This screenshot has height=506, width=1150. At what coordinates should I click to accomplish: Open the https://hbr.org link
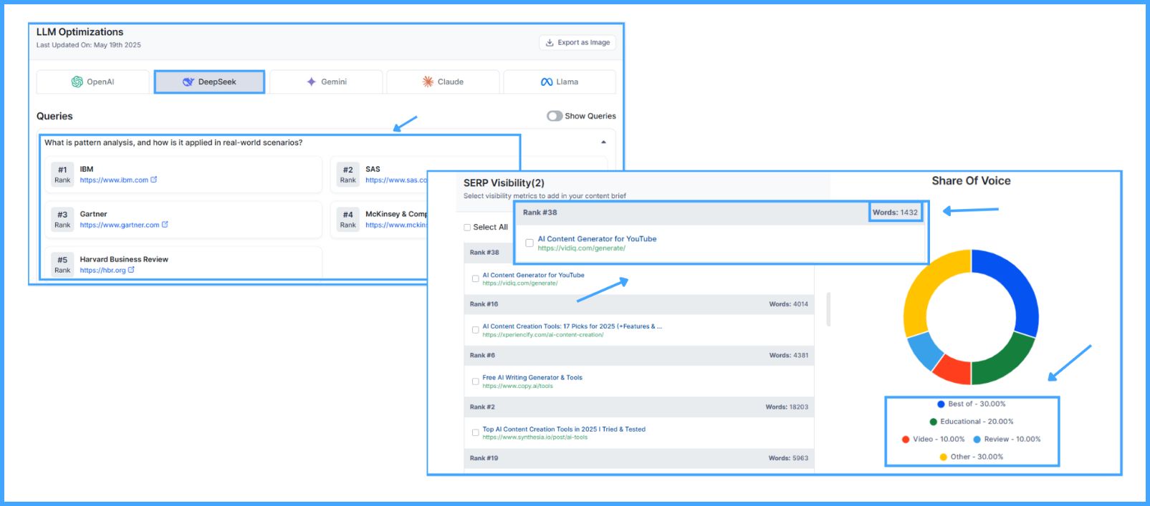coord(102,271)
